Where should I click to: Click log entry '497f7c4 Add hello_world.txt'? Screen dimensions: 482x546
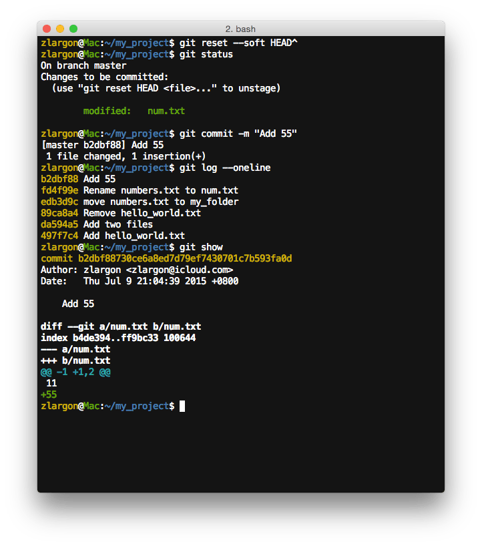click(x=113, y=236)
